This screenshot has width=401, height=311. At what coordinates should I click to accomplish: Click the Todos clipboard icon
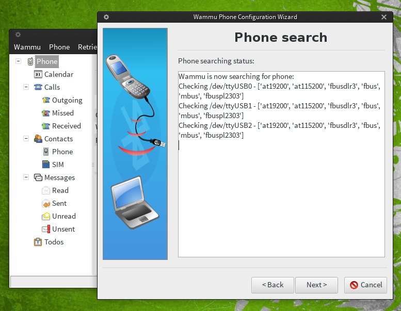tap(38, 242)
